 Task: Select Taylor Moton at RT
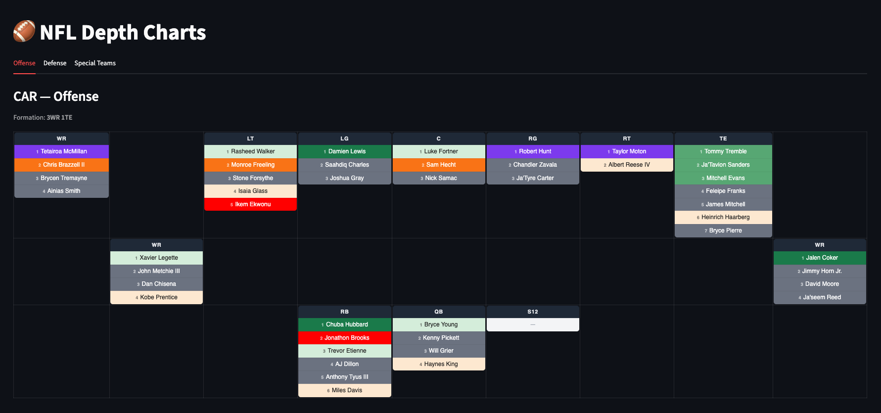click(627, 151)
